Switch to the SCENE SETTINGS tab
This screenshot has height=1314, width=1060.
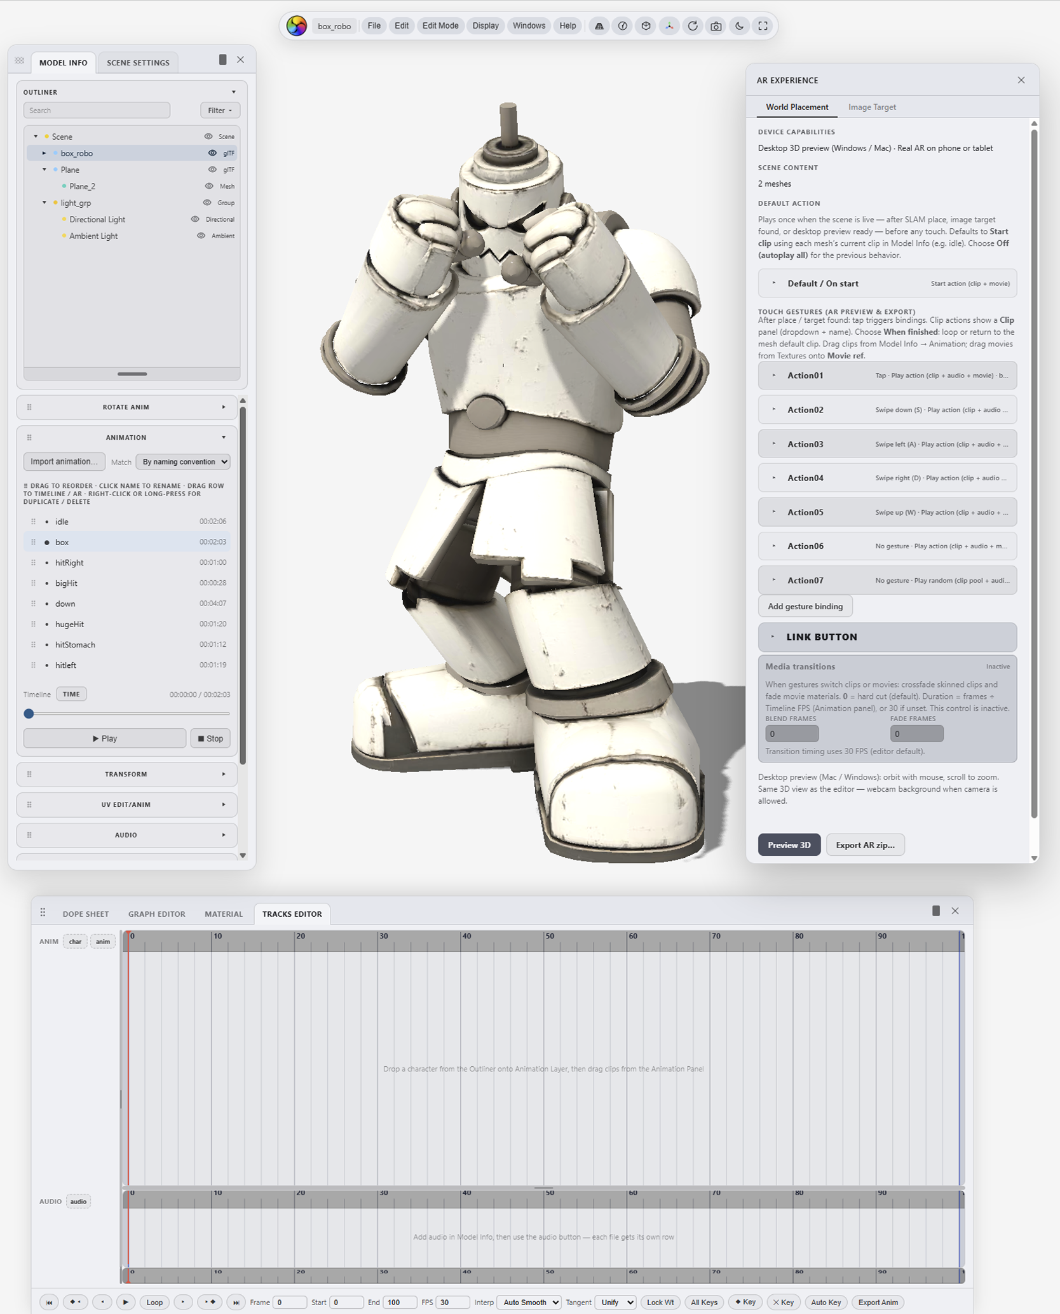[138, 62]
